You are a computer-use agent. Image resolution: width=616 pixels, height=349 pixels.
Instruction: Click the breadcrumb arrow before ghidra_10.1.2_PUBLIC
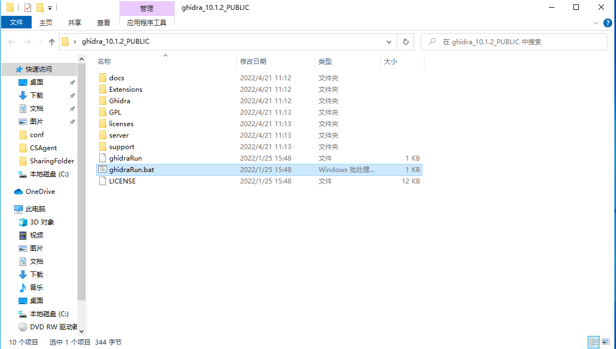(75, 42)
